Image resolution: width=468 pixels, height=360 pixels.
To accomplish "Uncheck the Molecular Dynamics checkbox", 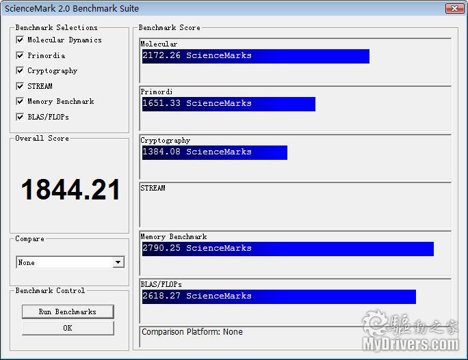I will [21, 40].
